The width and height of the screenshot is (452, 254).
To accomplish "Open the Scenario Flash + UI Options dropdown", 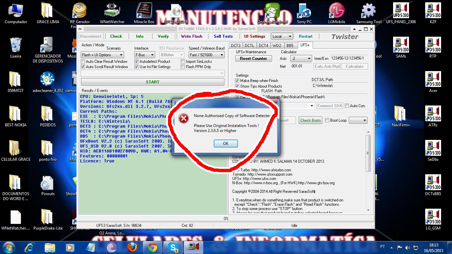I will coord(102,55).
